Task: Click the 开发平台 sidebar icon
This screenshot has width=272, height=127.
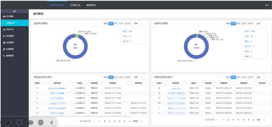Action: point(4,30)
